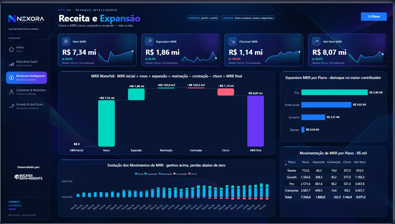Select the Enterprise row in the table
Viewport: 395px width, 224px height.
[325, 190]
